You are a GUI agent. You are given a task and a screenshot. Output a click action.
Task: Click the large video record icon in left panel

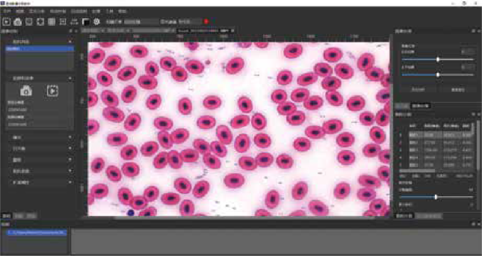coord(53,90)
